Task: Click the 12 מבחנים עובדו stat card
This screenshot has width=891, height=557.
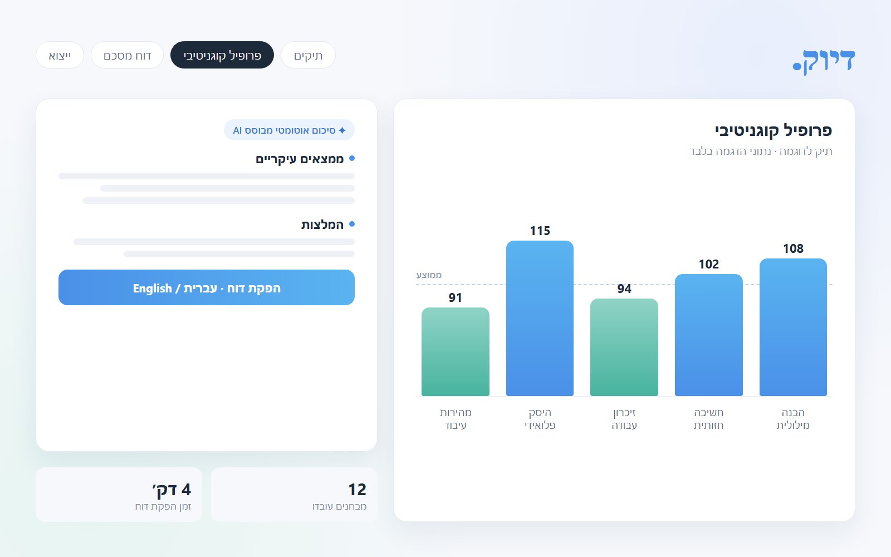Action: tap(294, 495)
